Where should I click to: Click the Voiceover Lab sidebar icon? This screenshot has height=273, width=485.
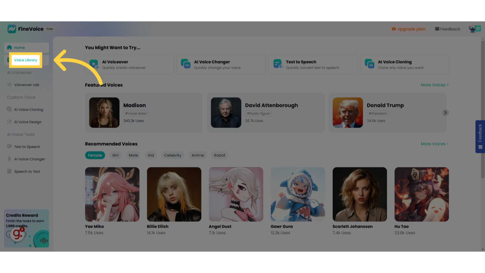9,85
